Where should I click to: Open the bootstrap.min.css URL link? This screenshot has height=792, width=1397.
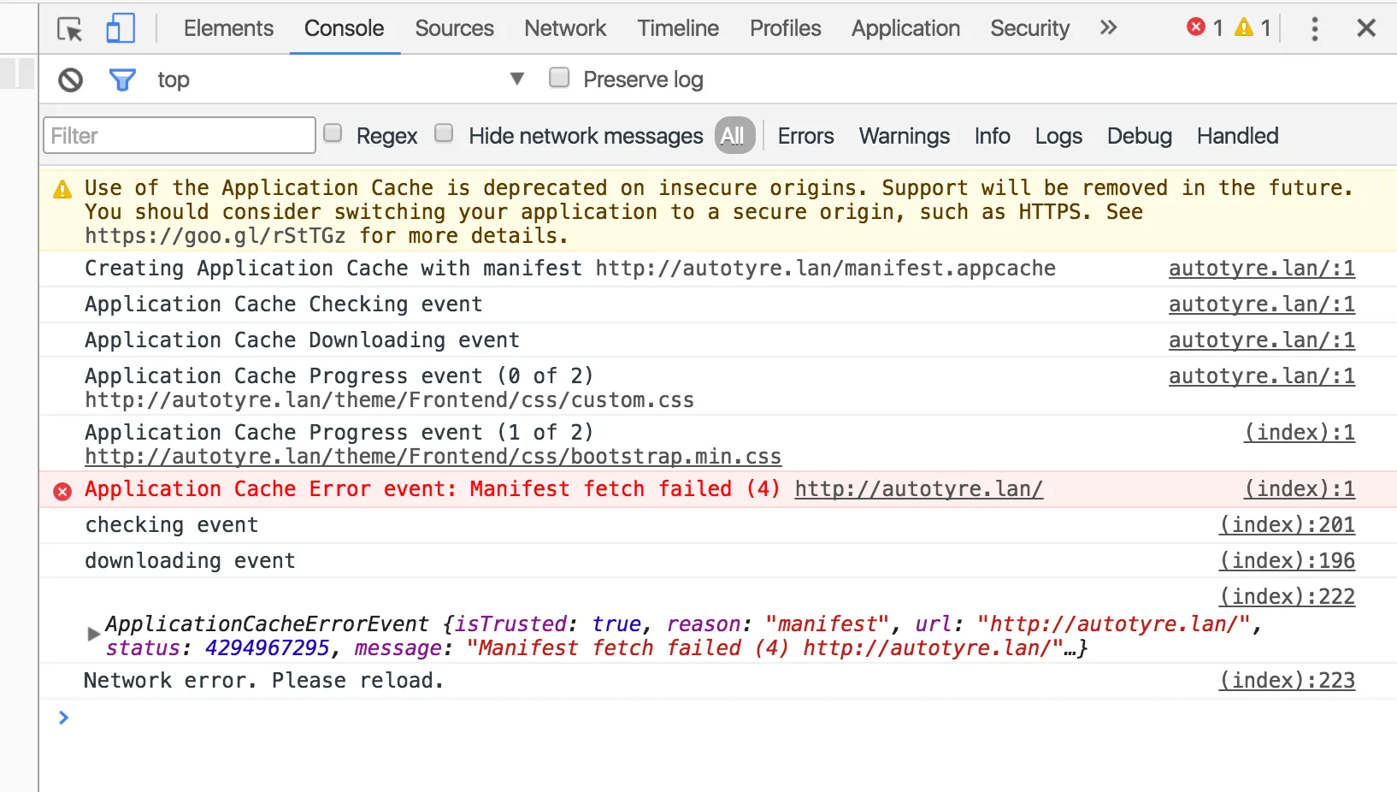pos(433,457)
